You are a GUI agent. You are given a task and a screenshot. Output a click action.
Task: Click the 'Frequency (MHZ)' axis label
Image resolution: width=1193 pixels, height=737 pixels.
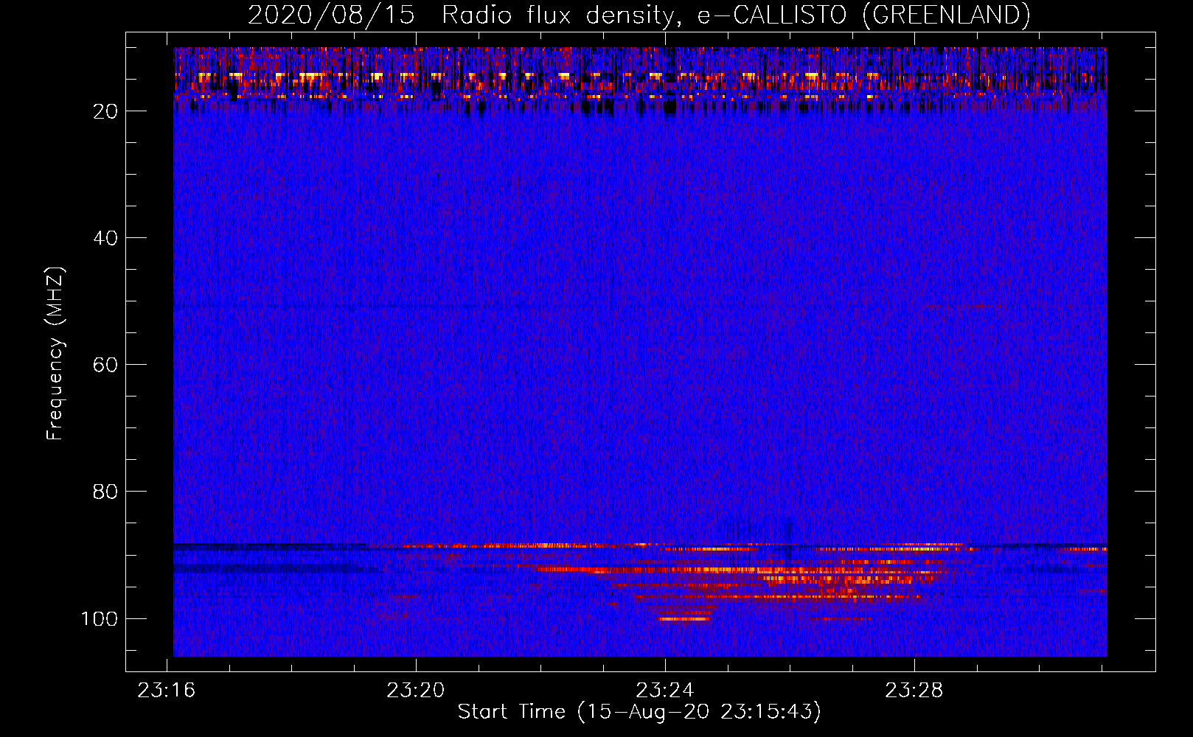[x=55, y=354]
